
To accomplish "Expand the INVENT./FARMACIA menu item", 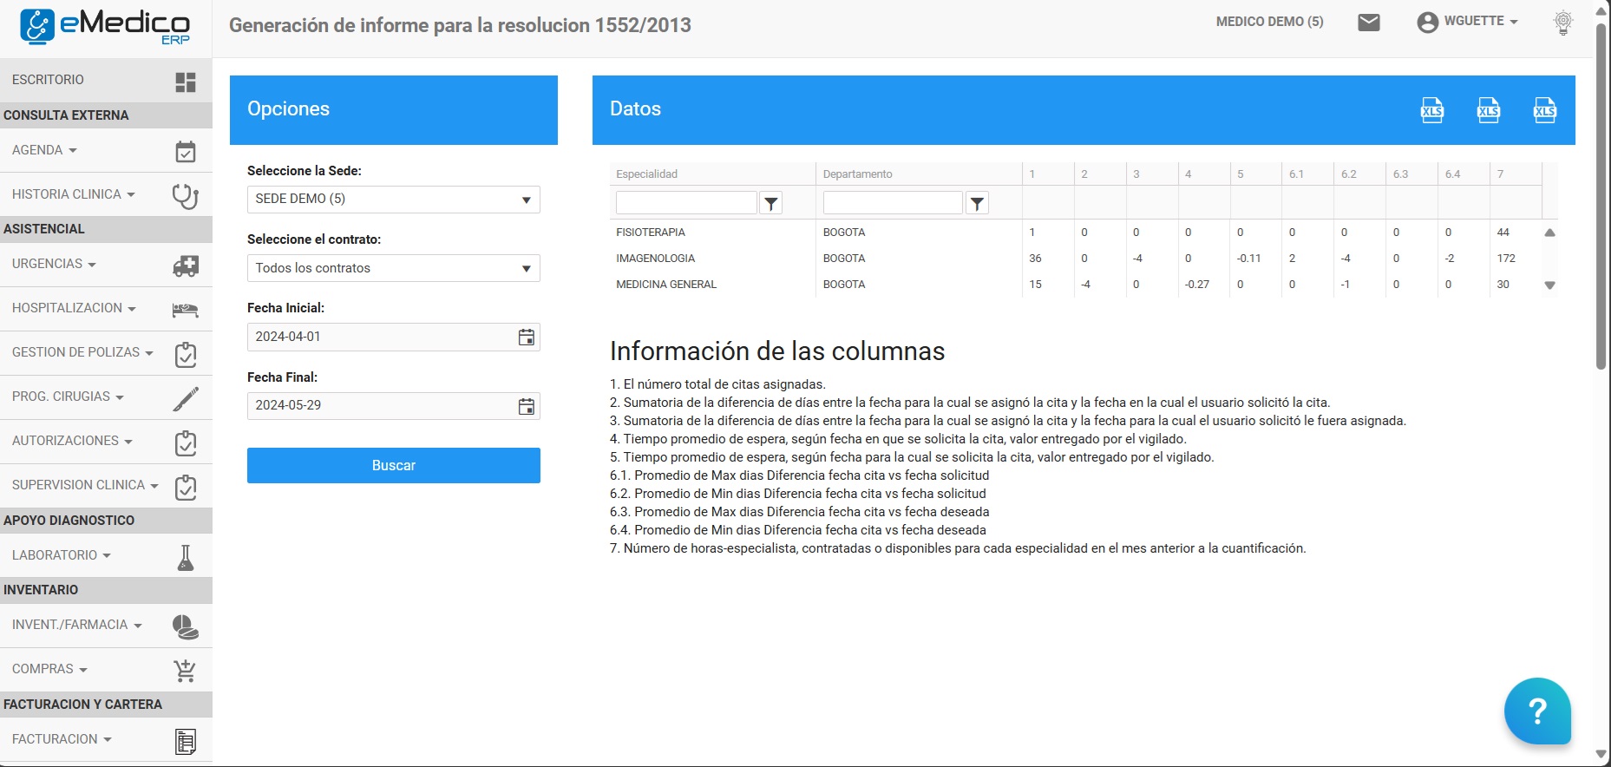I will click(x=106, y=626).
